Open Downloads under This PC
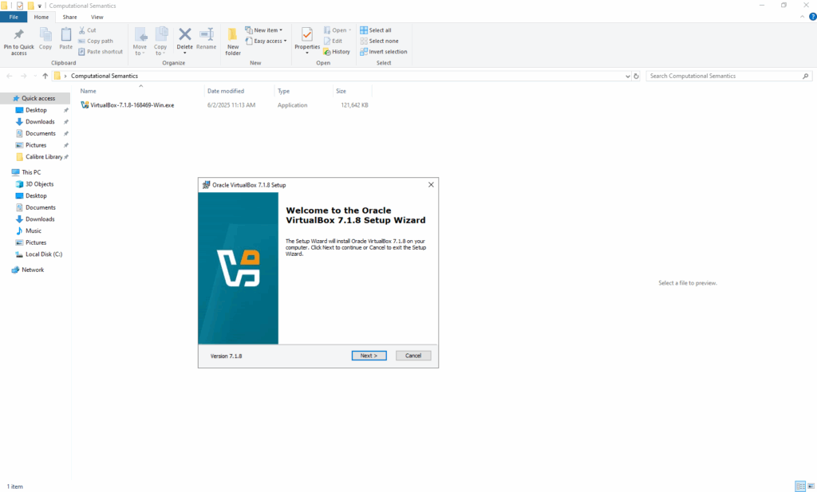817x492 pixels. pyautogui.click(x=40, y=219)
